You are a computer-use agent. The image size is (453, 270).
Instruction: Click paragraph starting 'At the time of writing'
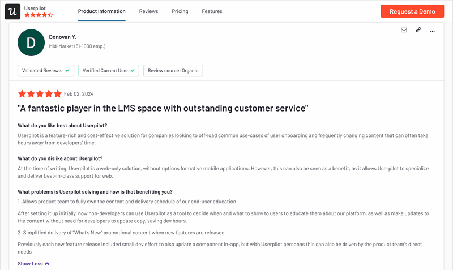tap(223, 172)
